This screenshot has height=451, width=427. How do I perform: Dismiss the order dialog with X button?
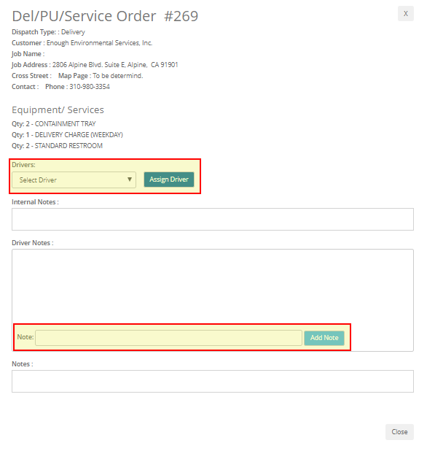pyautogui.click(x=405, y=14)
